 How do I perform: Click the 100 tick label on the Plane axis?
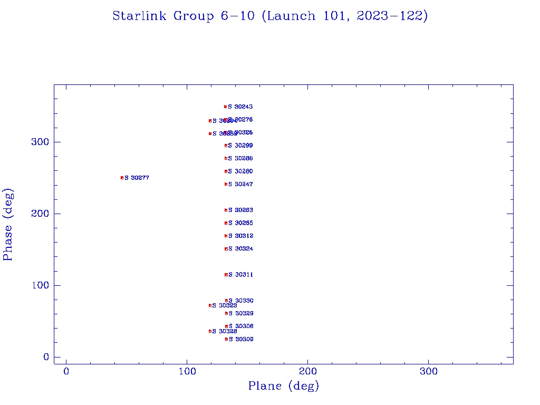(x=187, y=371)
